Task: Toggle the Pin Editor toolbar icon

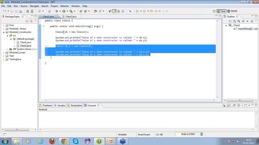Action: pyautogui.click(x=130, y=11)
